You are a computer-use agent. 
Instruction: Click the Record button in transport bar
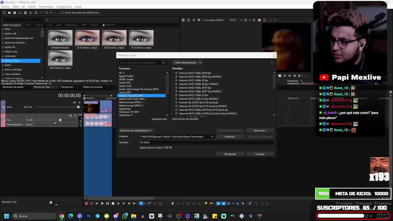[86, 203]
